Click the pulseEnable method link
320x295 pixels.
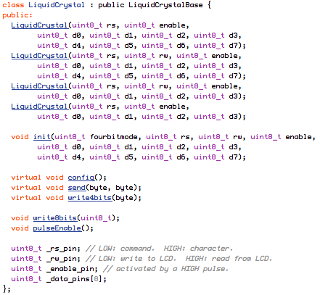(57, 228)
